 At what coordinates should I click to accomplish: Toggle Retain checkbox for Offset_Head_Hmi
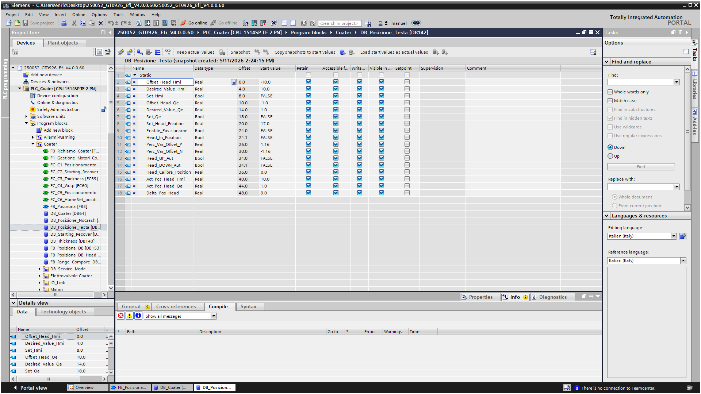coord(309,82)
